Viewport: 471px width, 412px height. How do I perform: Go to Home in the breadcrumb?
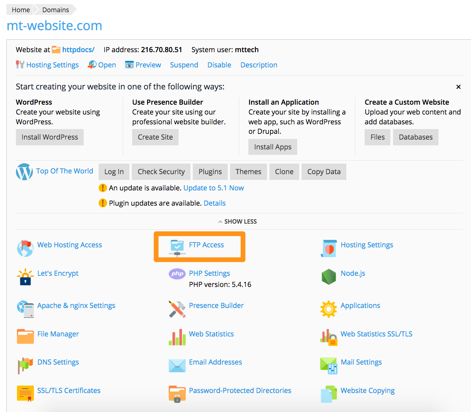[x=21, y=10]
